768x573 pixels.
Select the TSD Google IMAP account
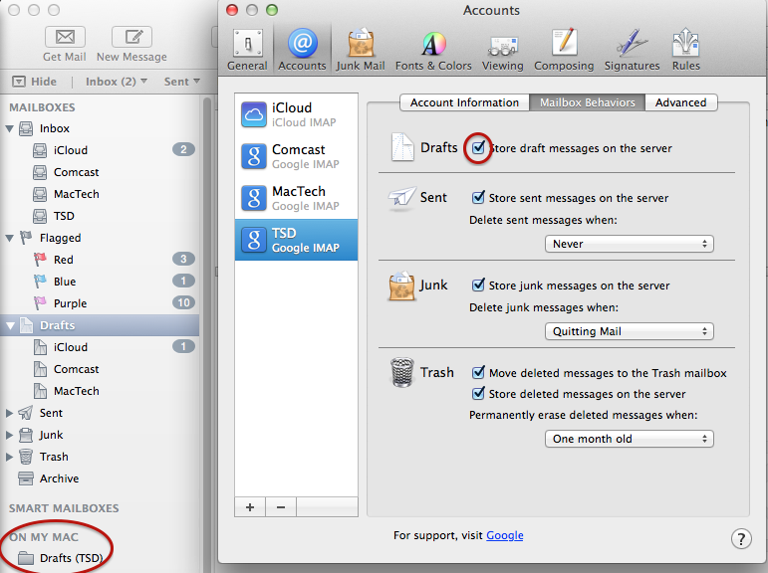tap(296, 240)
